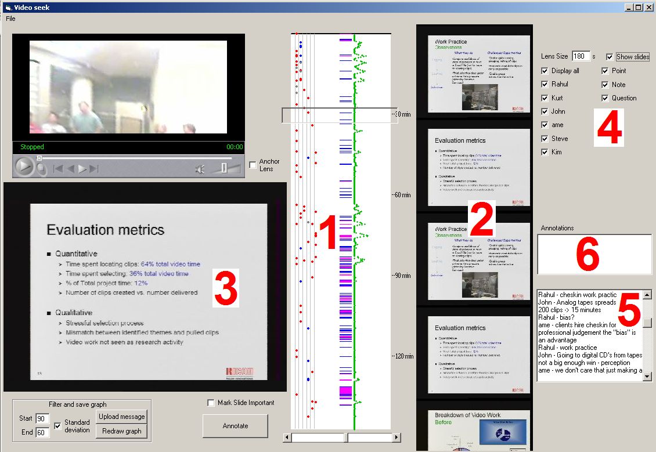The width and height of the screenshot is (656, 452).
Task: Click the timeline horizontal scroll right arrow
Action: tap(397, 437)
